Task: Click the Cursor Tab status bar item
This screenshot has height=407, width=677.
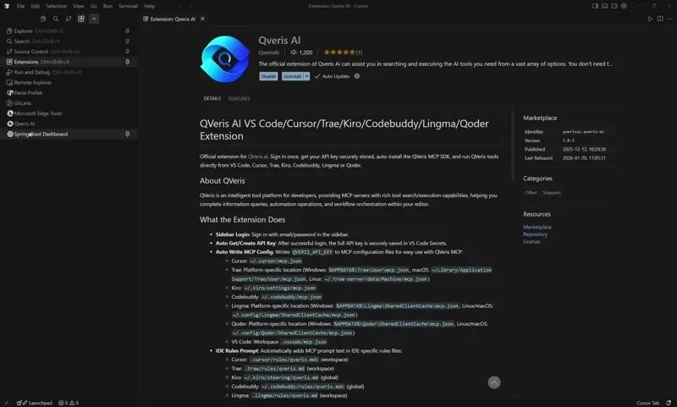Action: (648, 403)
